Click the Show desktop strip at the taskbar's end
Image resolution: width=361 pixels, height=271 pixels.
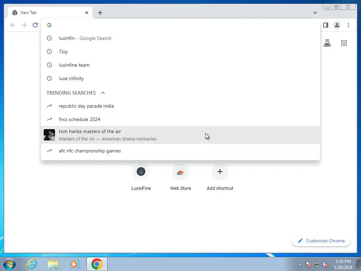pyautogui.click(x=359, y=264)
